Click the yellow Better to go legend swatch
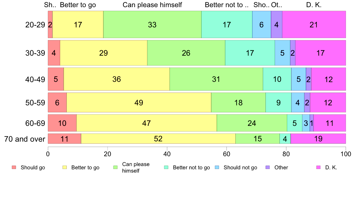The width and height of the screenshot is (354, 219). [x=65, y=168]
